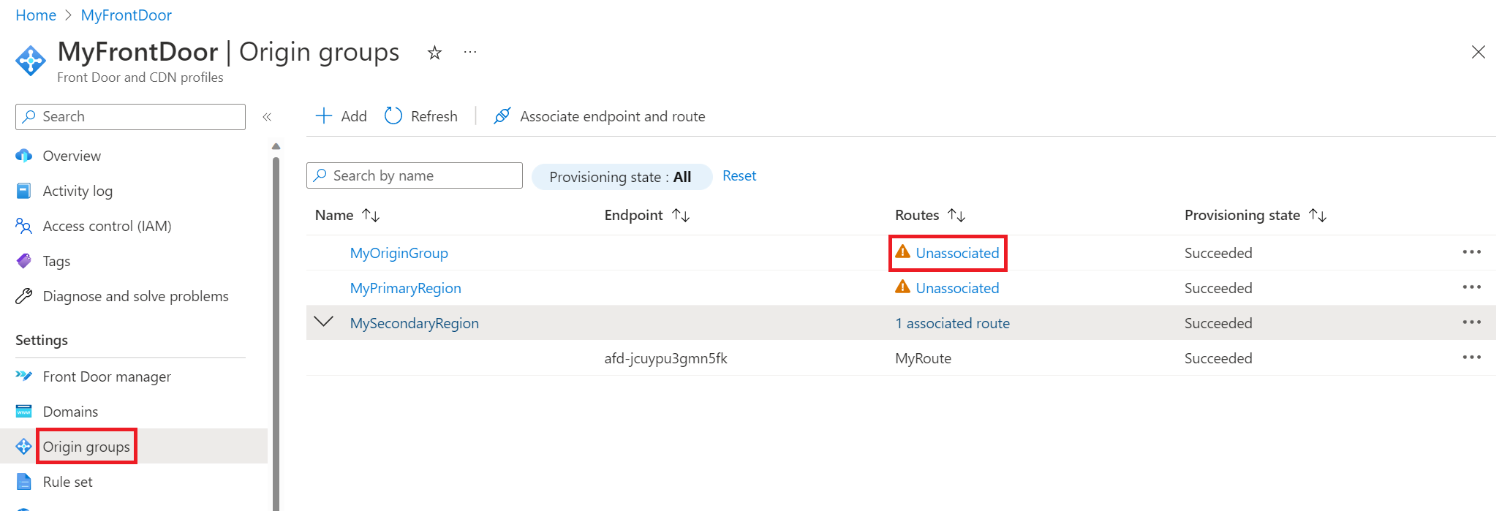Open the Unassociated link for MyOriginGroup
Viewport: 1510px width, 511px height.
[956, 253]
